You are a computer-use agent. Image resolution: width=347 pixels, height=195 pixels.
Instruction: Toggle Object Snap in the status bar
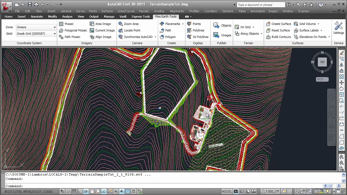(x=92, y=191)
